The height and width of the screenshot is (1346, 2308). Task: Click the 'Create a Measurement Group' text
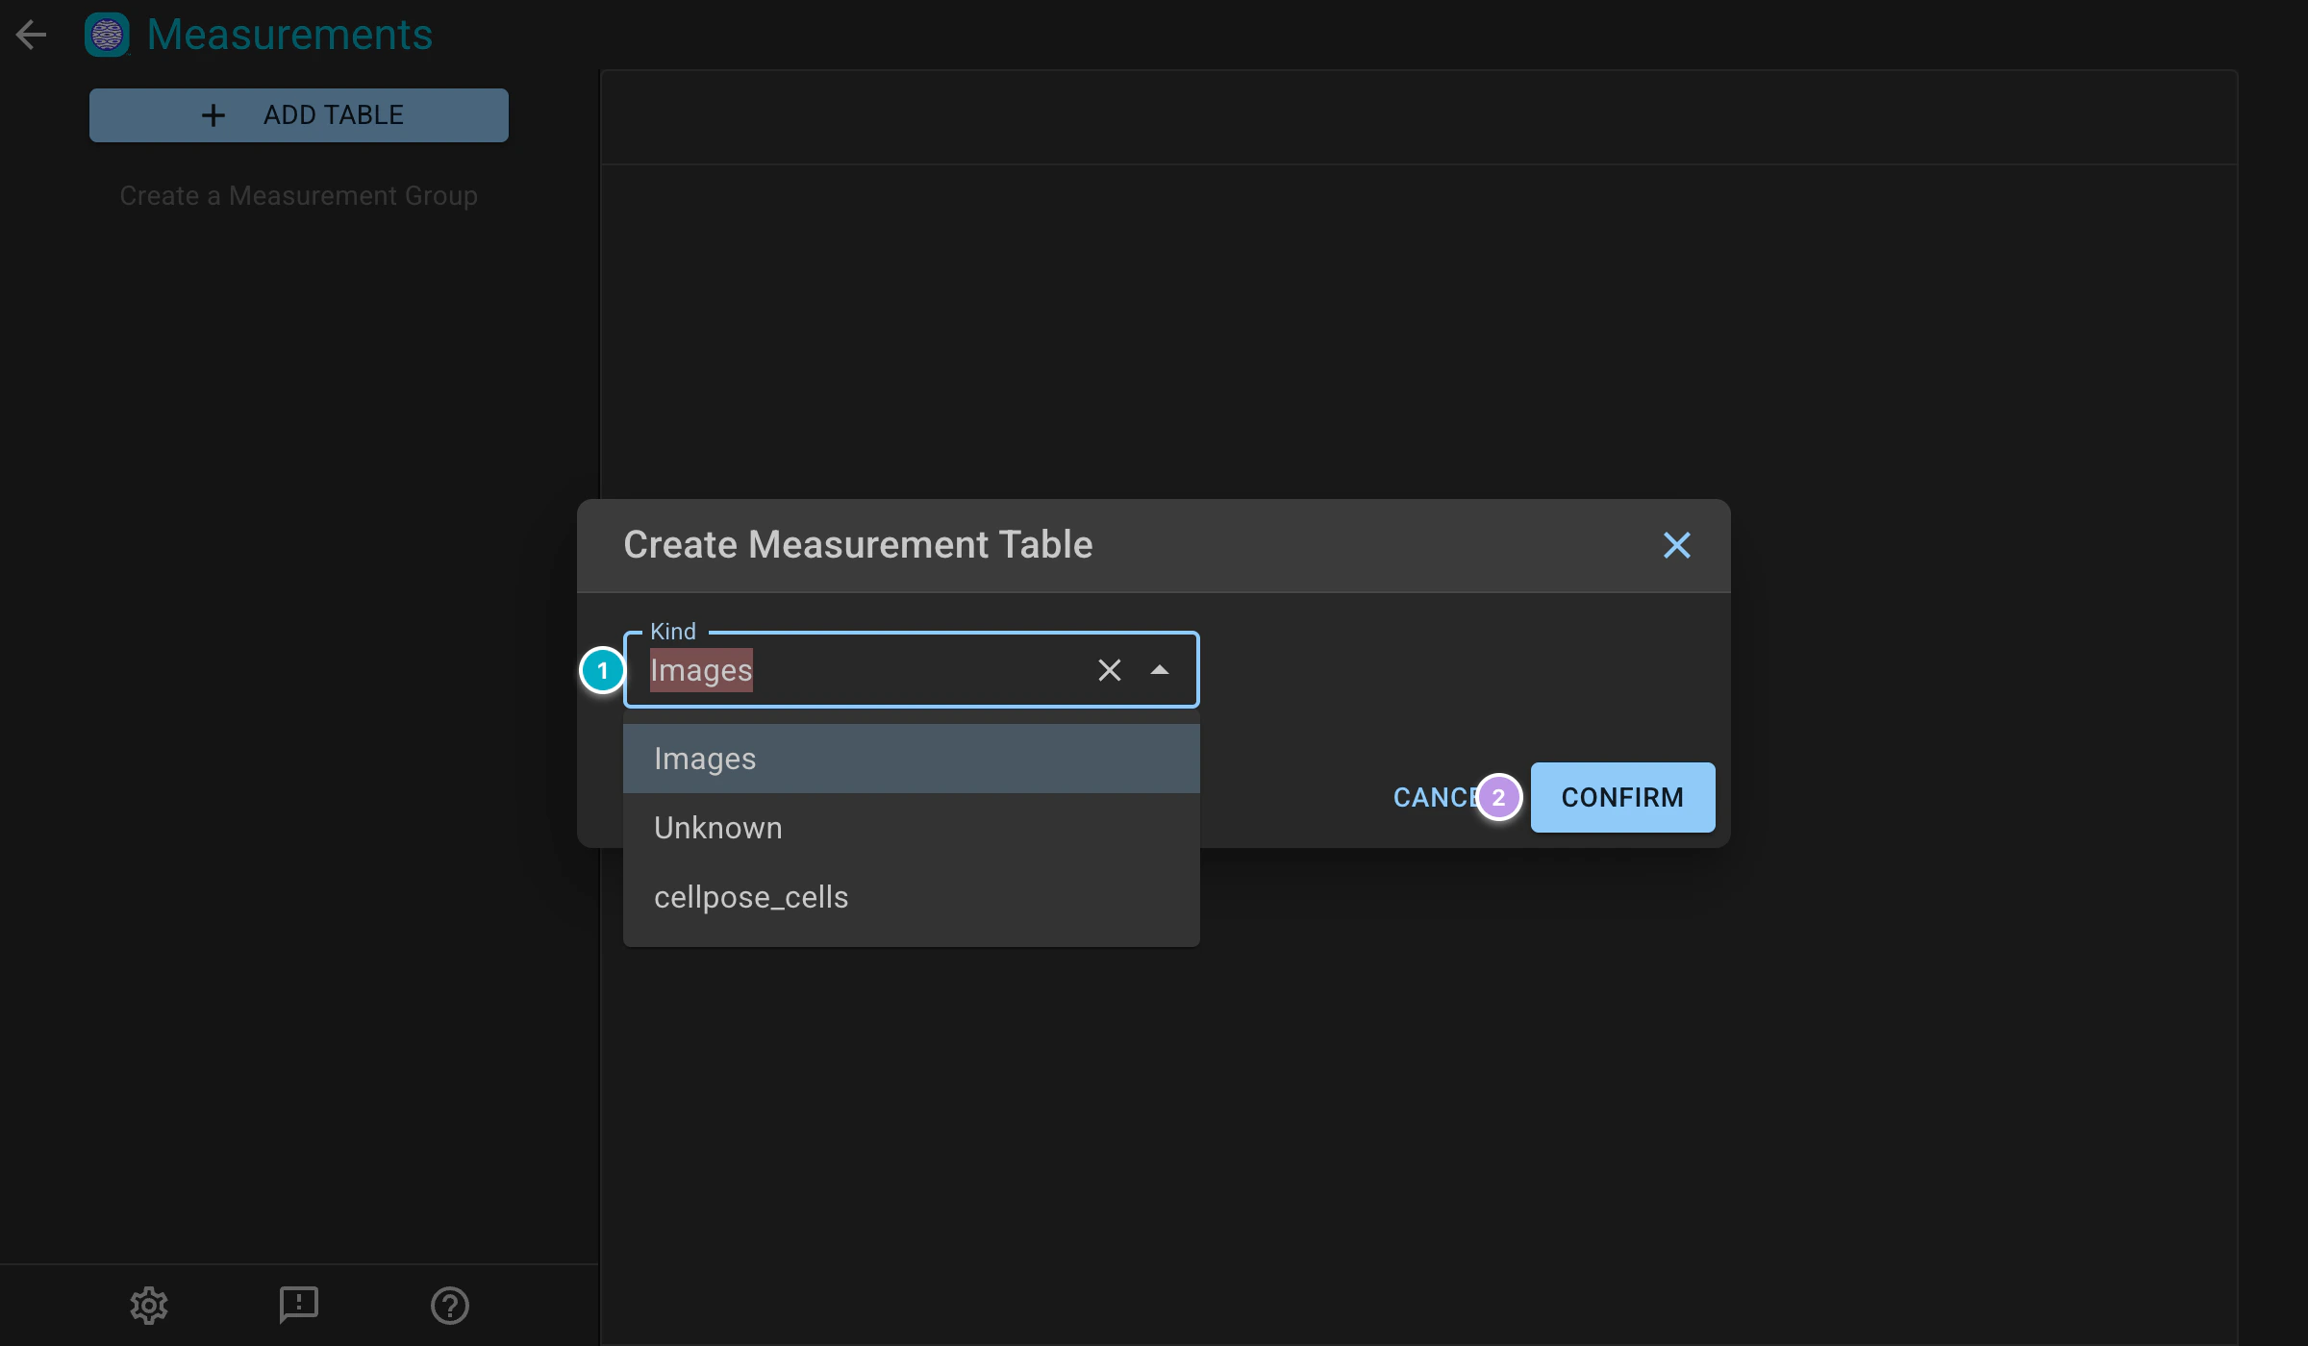298,195
